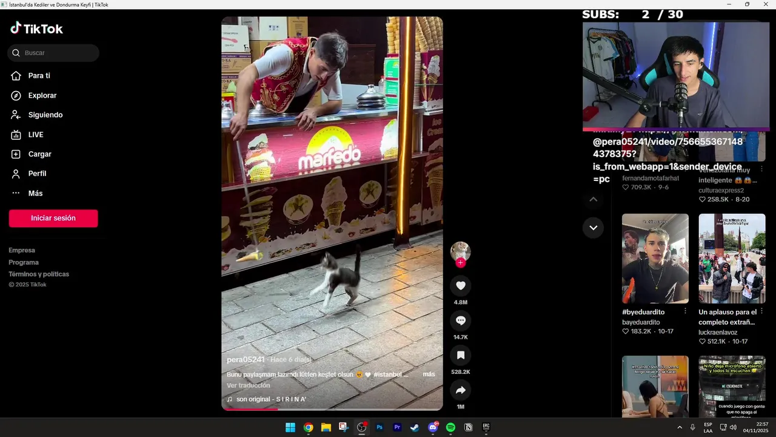Open File Explorer from taskbar
The width and height of the screenshot is (776, 437).
click(x=326, y=427)
